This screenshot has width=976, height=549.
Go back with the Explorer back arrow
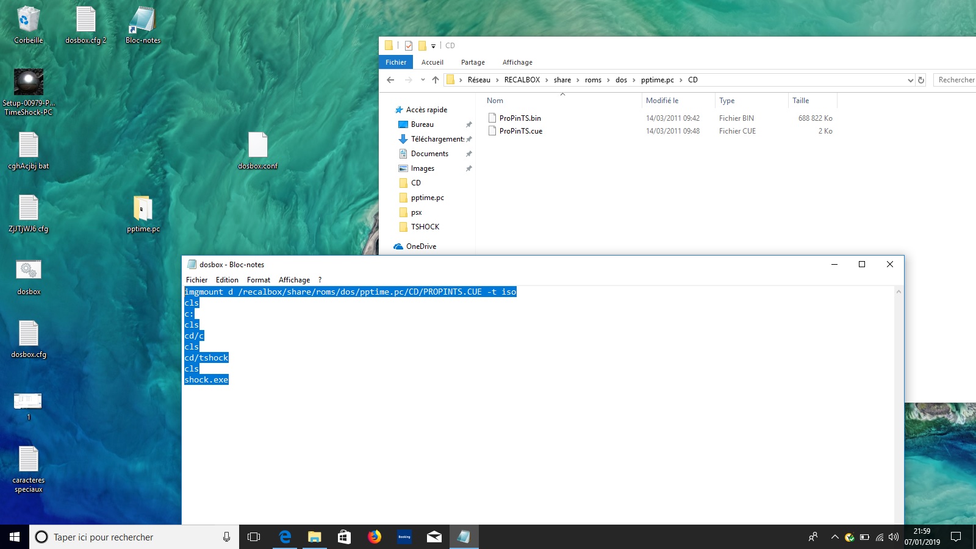coord(391,80)
